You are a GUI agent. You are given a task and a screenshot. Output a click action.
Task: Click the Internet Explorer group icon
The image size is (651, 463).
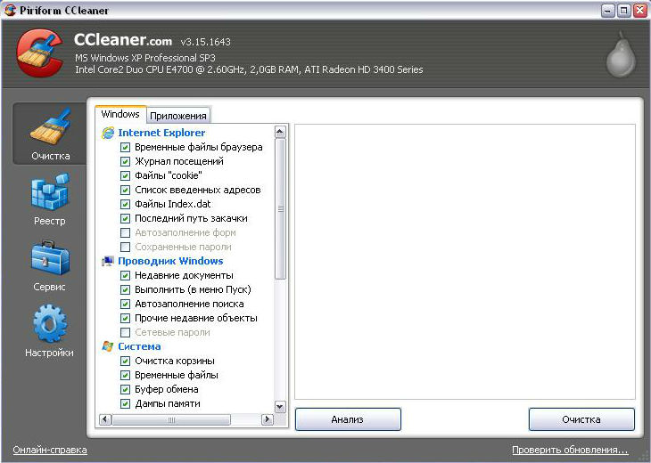click(x=108, y=133)
